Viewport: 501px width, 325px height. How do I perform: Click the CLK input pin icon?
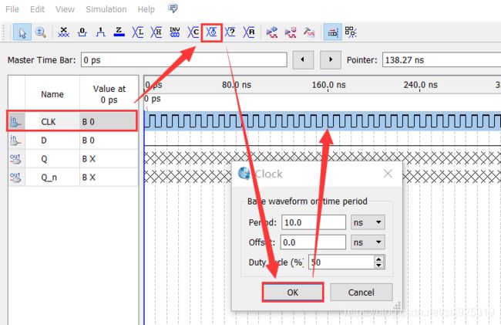pos(15,121)
